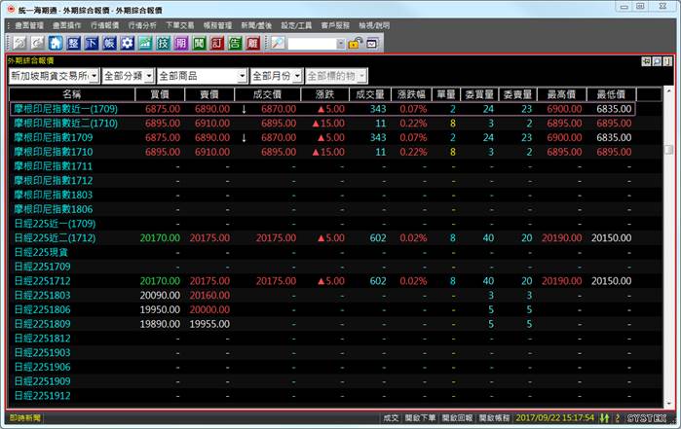Click the magnifier icon at panel top-right
This screenshot has width=681, height=429.
657,61
